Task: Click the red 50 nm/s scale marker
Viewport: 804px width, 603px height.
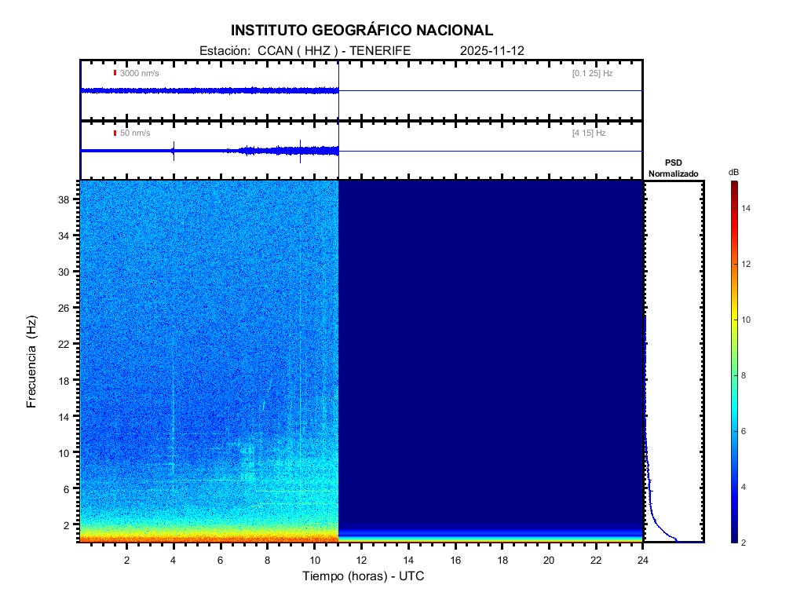Action: point(115,133)
